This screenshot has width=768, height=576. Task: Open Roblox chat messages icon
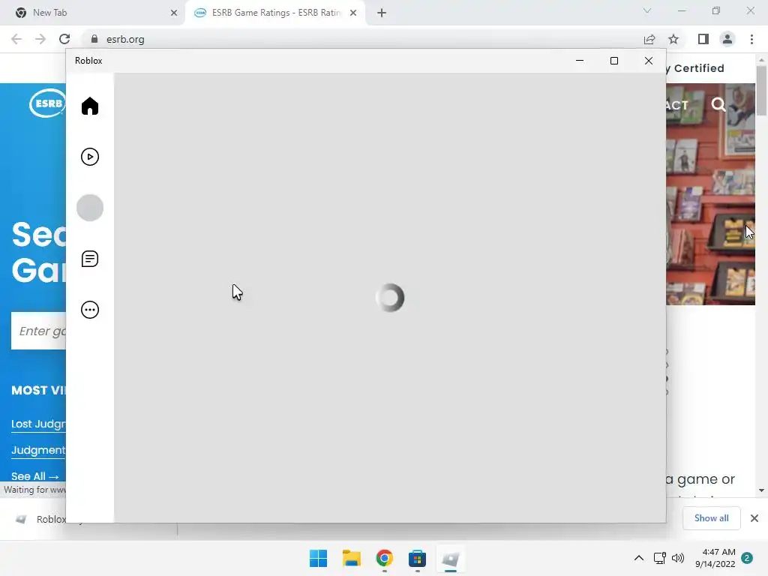(x=90, y=259)
